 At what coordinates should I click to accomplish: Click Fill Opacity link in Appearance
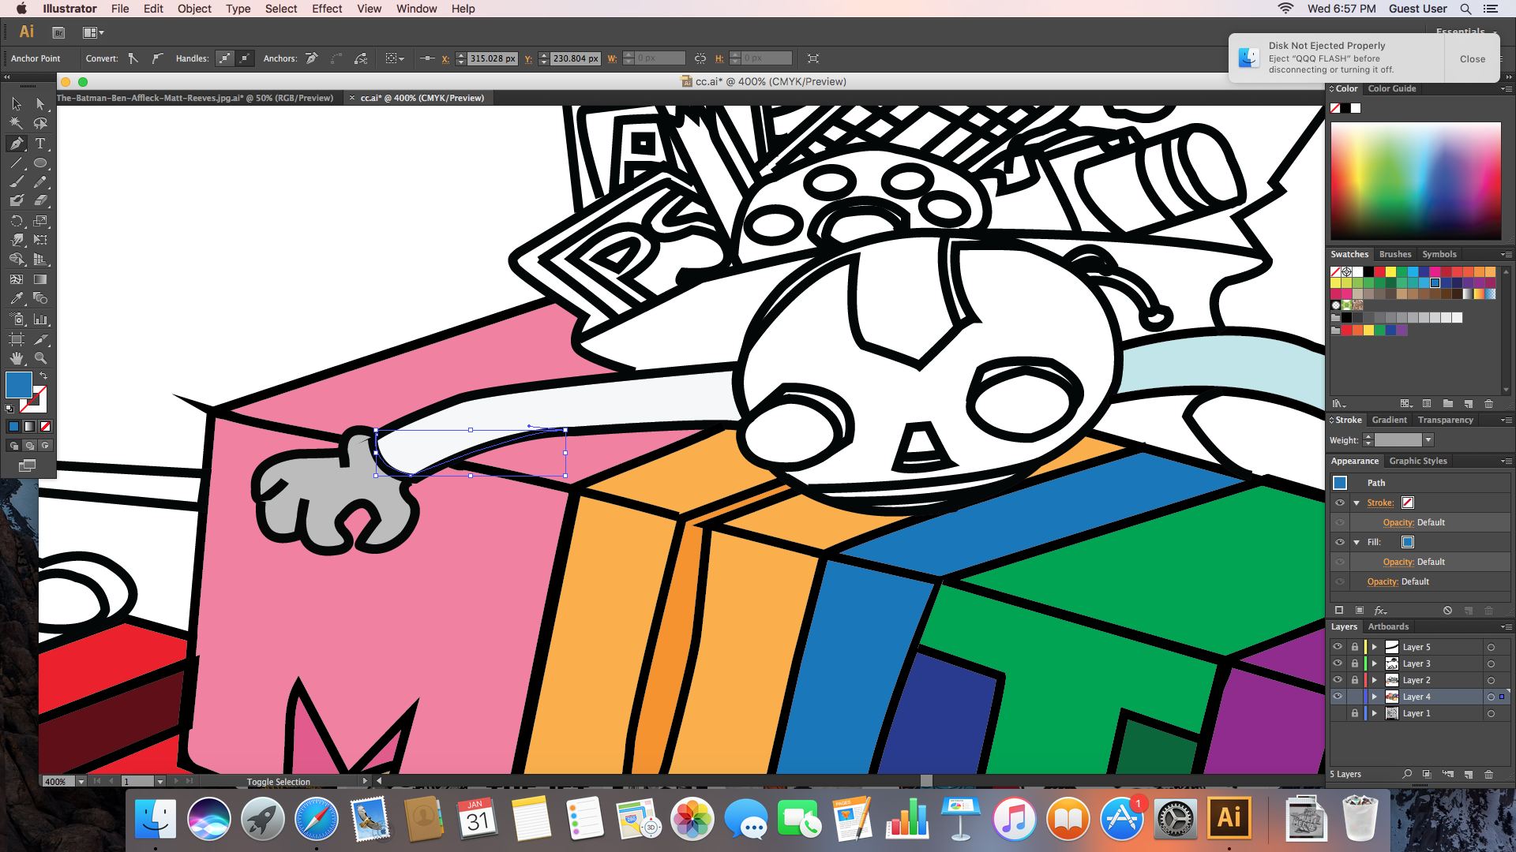tap(1398, 562)
